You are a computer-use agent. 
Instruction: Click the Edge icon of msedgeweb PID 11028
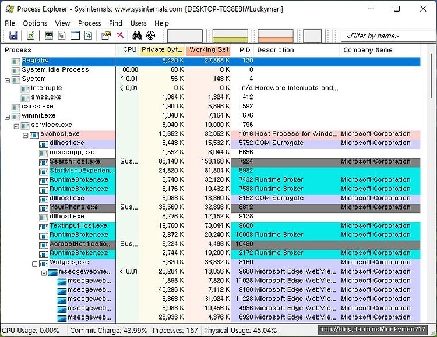point(62,282)
